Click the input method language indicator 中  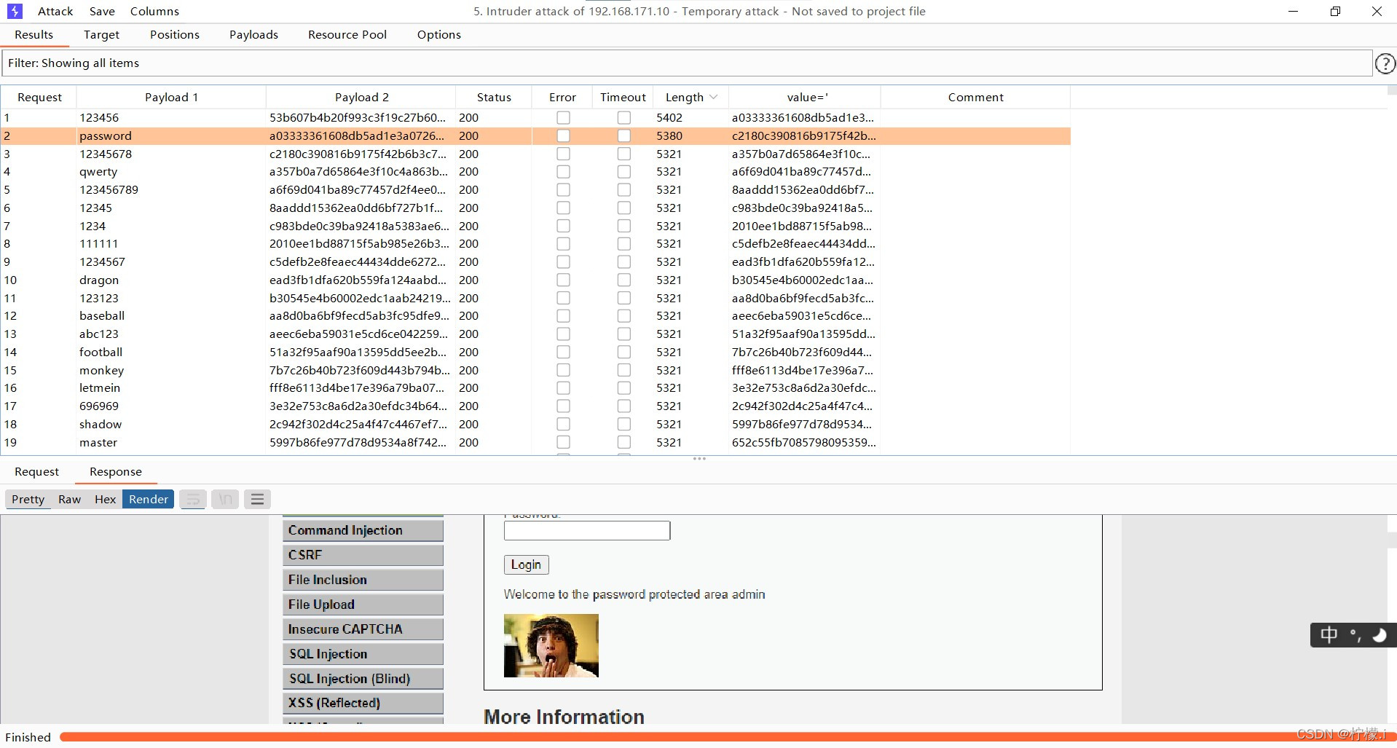pyautogui.click(x=1329, y=635)
